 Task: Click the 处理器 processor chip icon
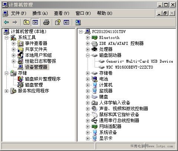[x=95, y=49]
